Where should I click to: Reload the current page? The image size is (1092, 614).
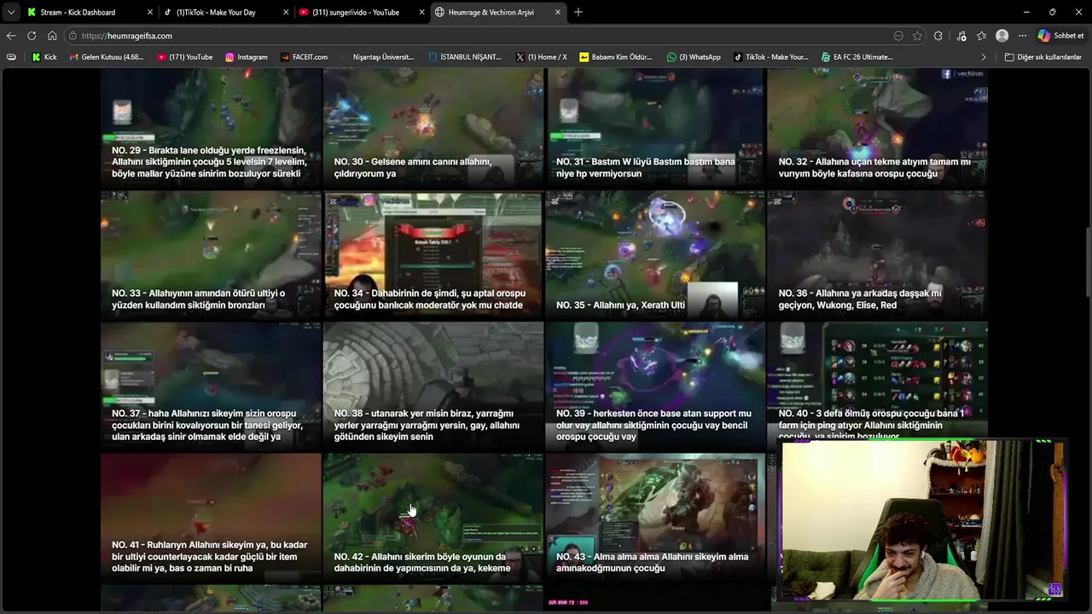point(32,36)
